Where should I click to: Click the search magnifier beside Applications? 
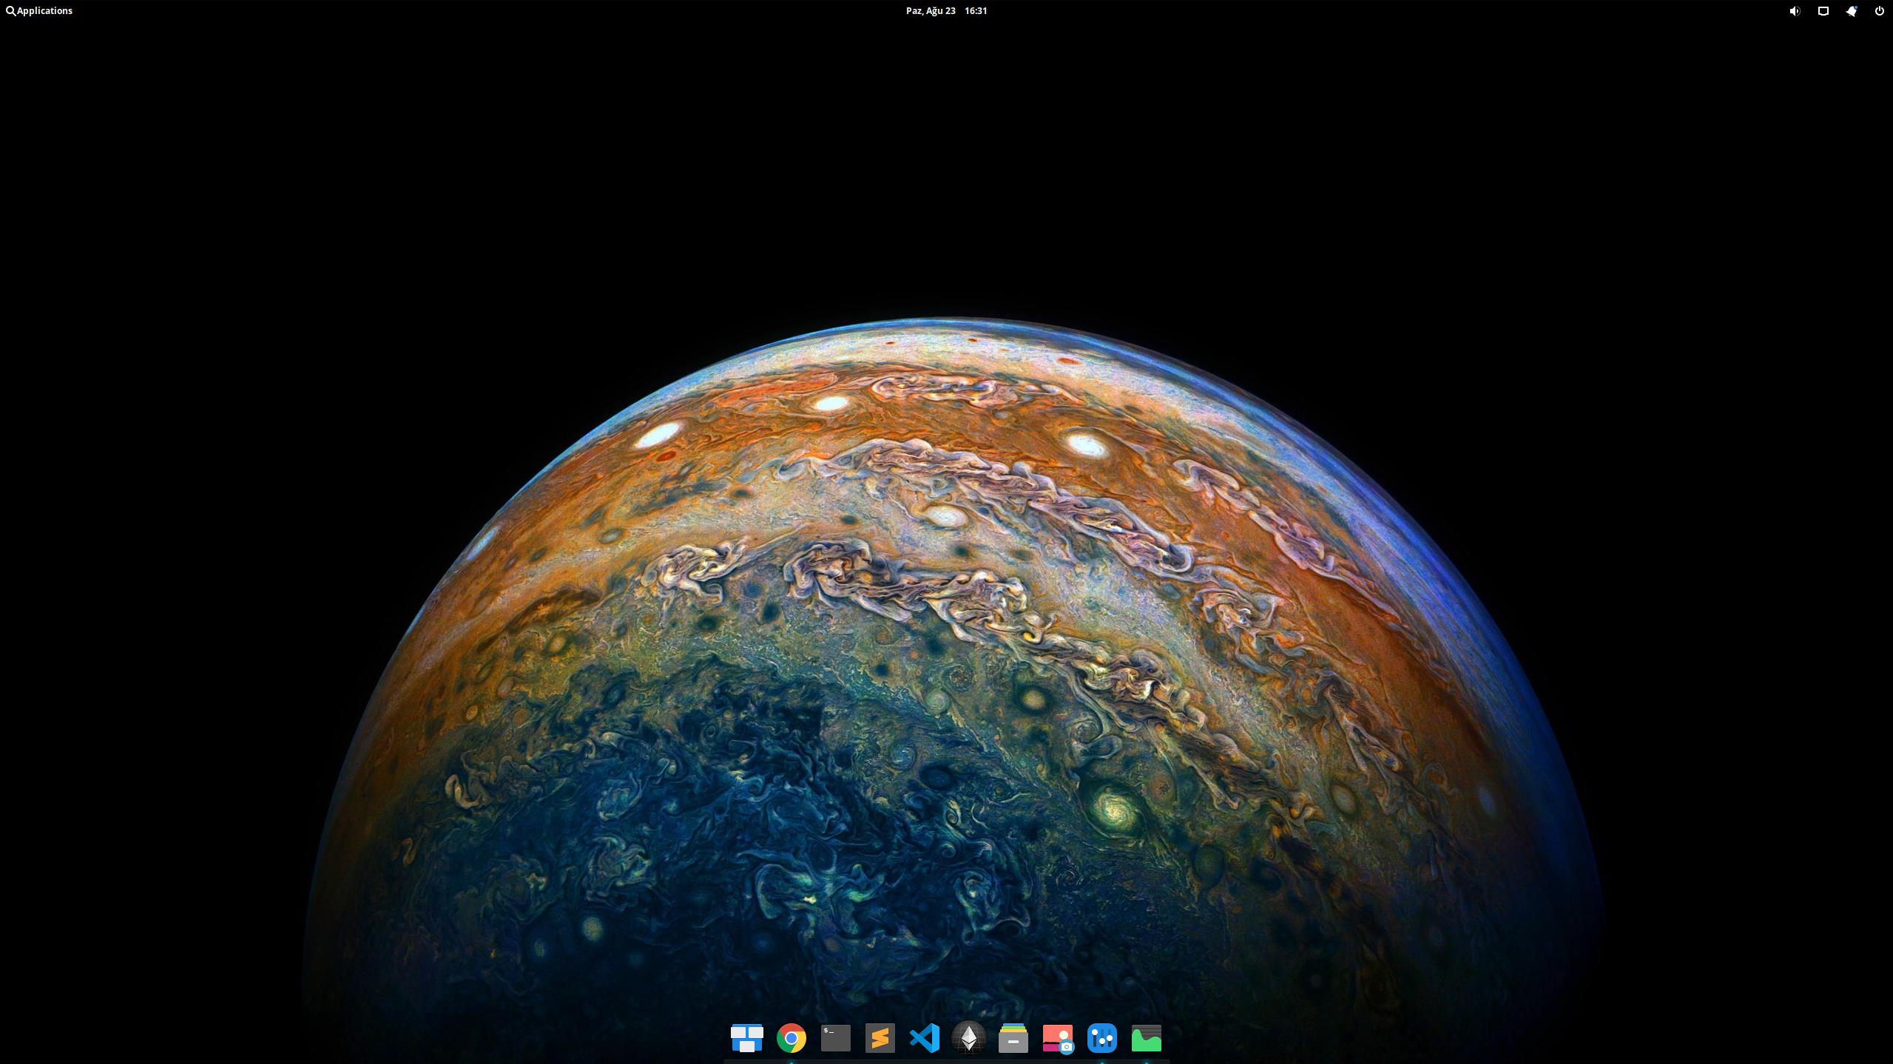(10, 10)
